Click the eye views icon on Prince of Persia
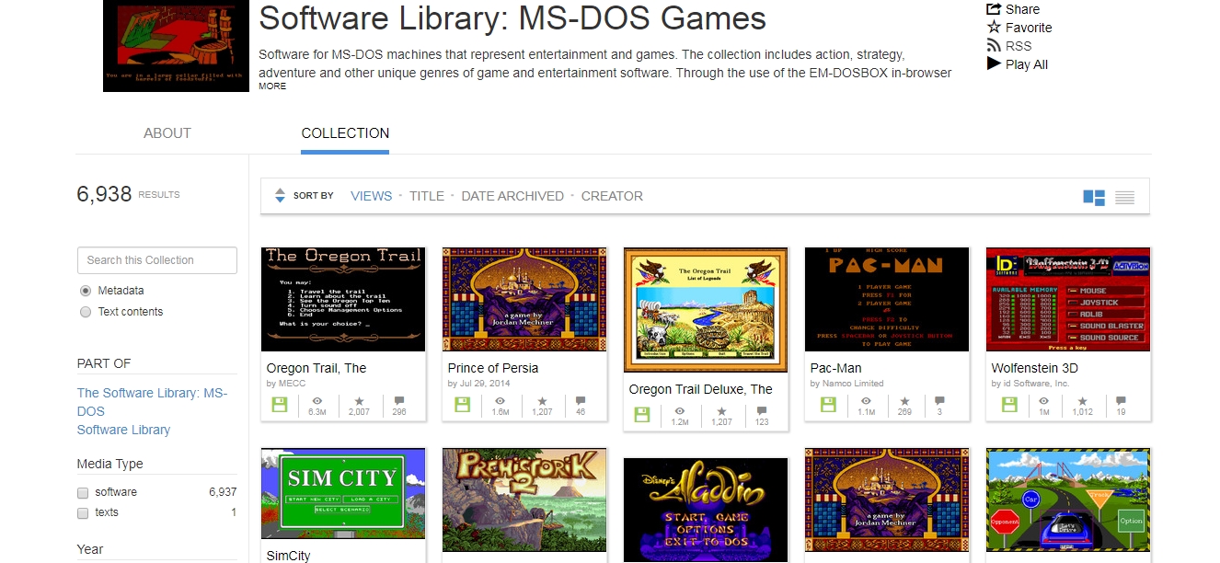 (x=499, y=402)
